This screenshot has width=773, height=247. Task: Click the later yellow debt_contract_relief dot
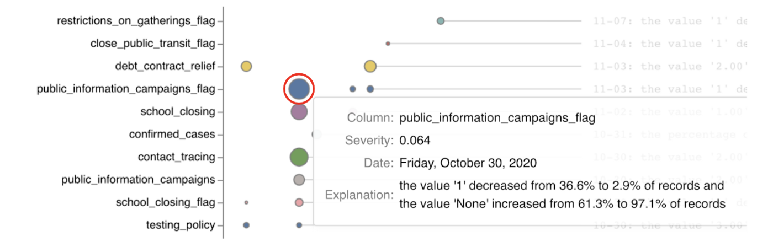click(x=370, y=67)
